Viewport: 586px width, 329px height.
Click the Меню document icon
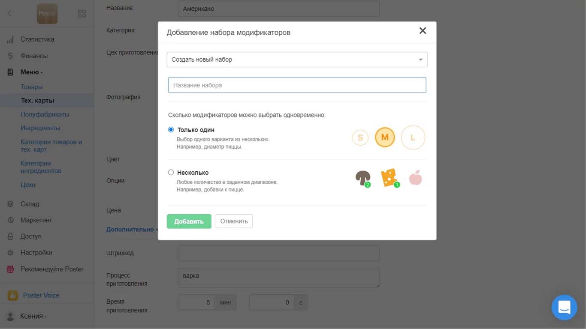click(x=10, y=72)
